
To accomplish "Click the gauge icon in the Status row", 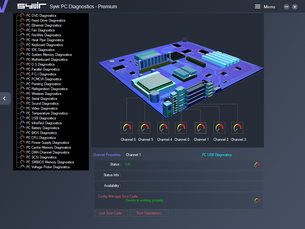I will 257,165.
